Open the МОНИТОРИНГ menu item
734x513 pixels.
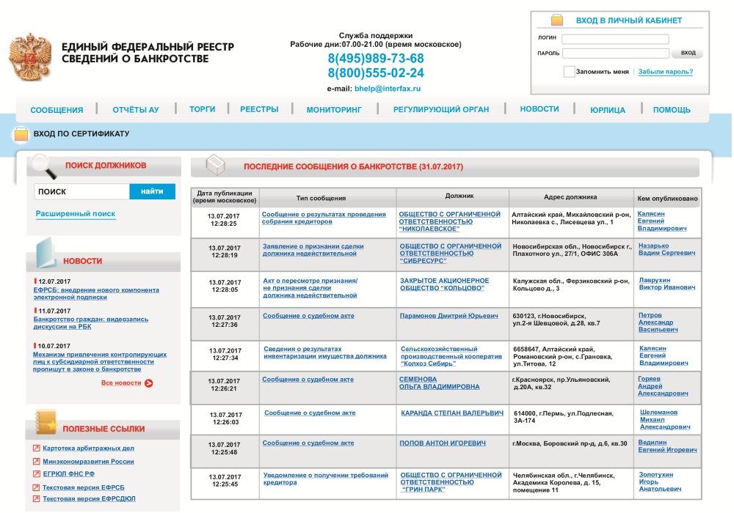coord(334,110)
